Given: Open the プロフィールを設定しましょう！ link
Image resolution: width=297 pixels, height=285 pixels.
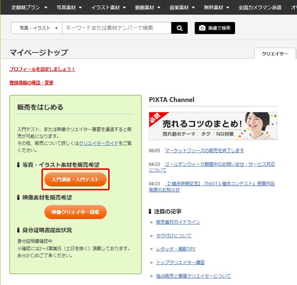Looking at the screenshot, I should (42, 69).
